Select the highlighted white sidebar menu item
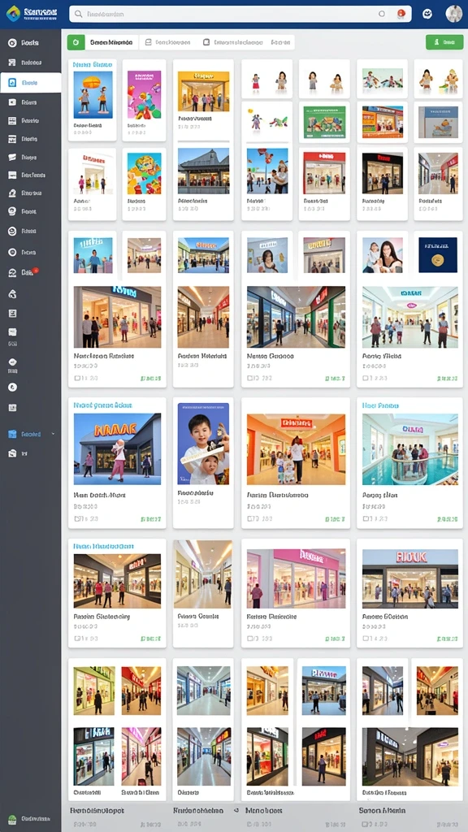 [31, 83]
